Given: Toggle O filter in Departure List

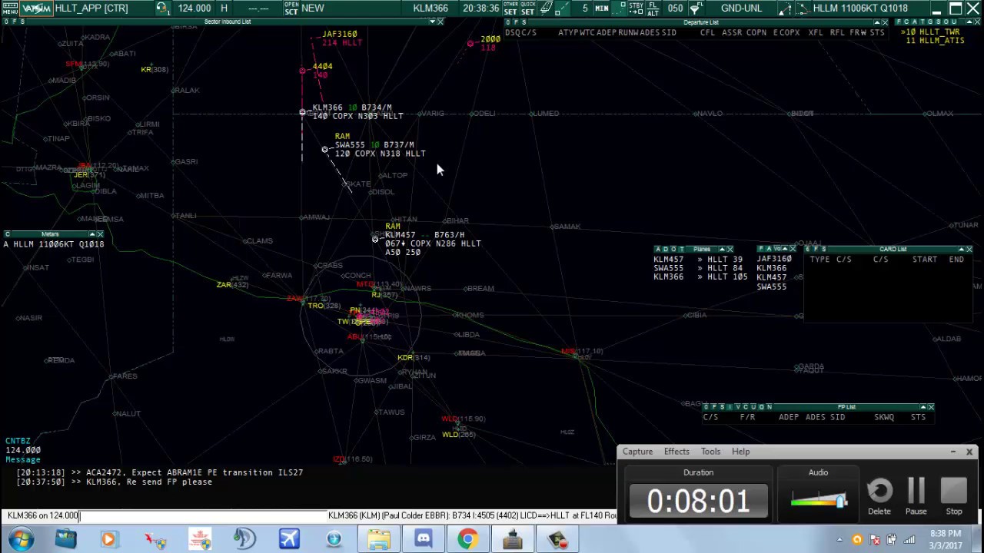Looking at the screenshot, I should [x=508, y=22].
